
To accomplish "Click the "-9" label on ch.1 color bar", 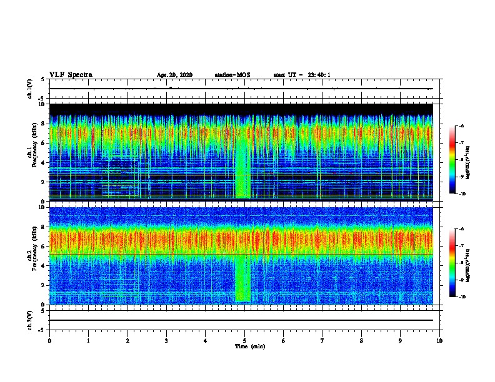I will (x=461, y=177).
